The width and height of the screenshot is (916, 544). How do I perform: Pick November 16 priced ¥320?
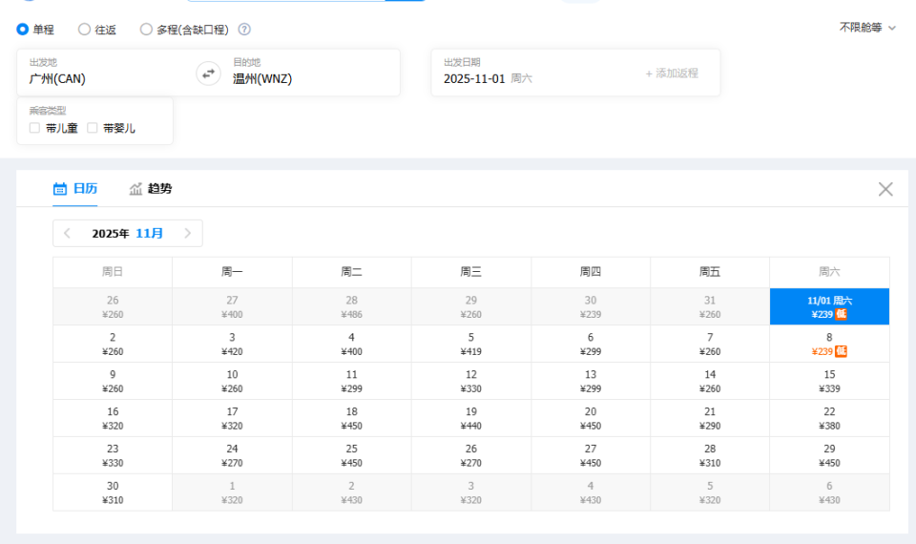click(x=113, y=418)
